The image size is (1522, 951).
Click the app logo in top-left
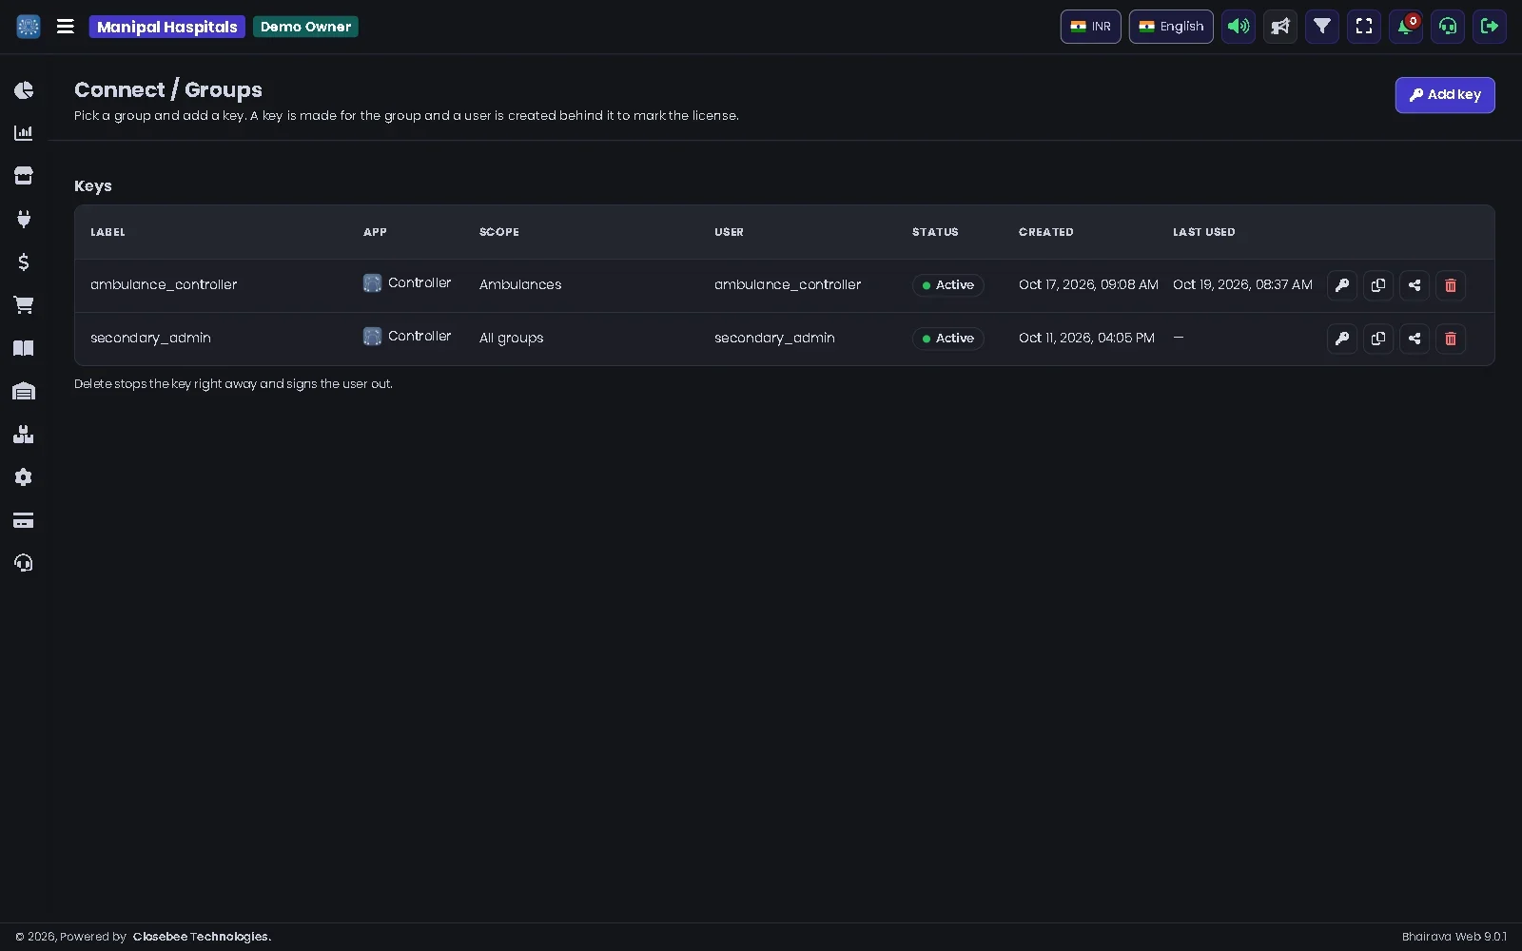(29, 27)
